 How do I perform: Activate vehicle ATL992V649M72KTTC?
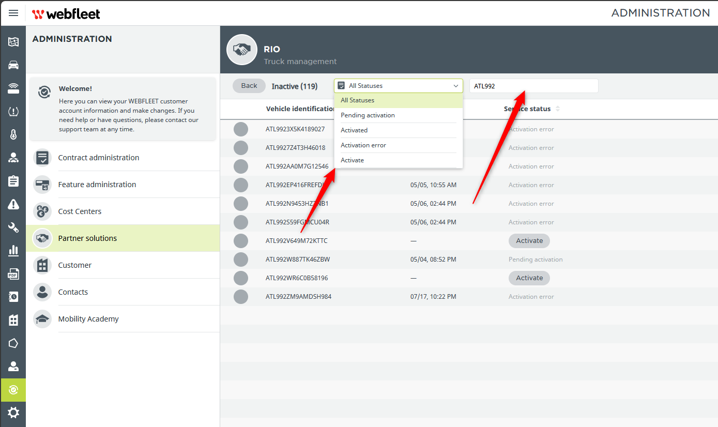point(529,241)
